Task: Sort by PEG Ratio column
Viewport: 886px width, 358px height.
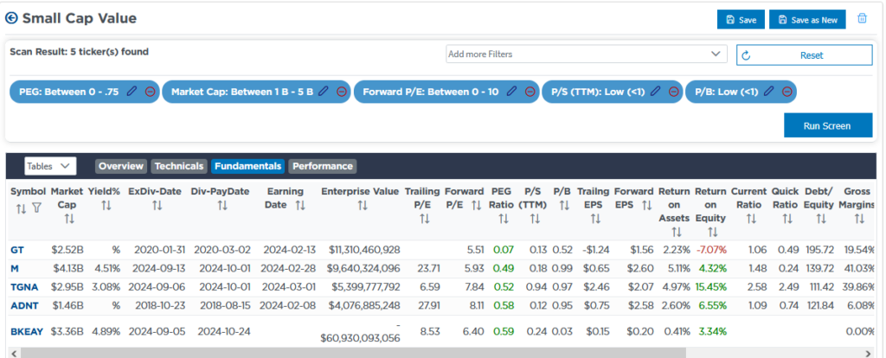Action: 504,218
